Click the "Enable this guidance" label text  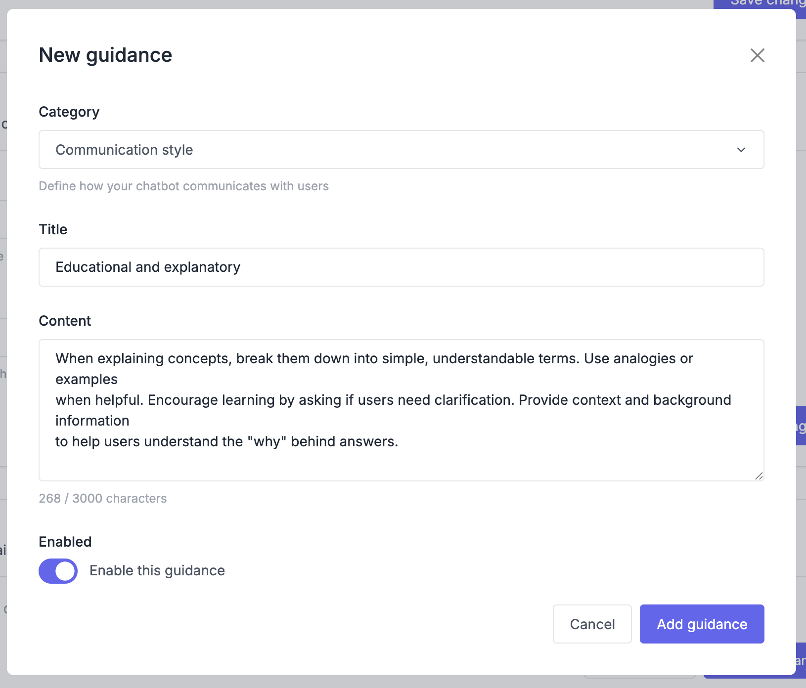pos(157,571)
